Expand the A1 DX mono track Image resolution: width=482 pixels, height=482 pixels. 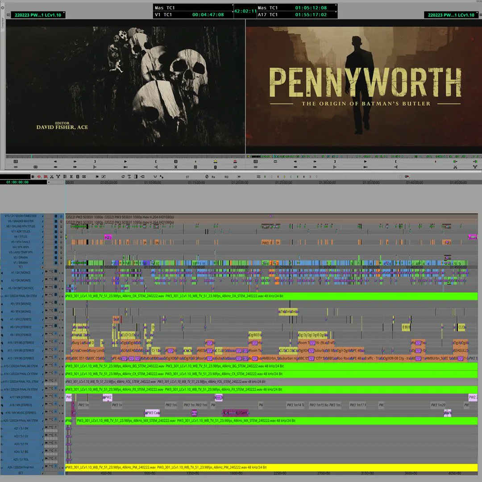[x=3, y=273]
